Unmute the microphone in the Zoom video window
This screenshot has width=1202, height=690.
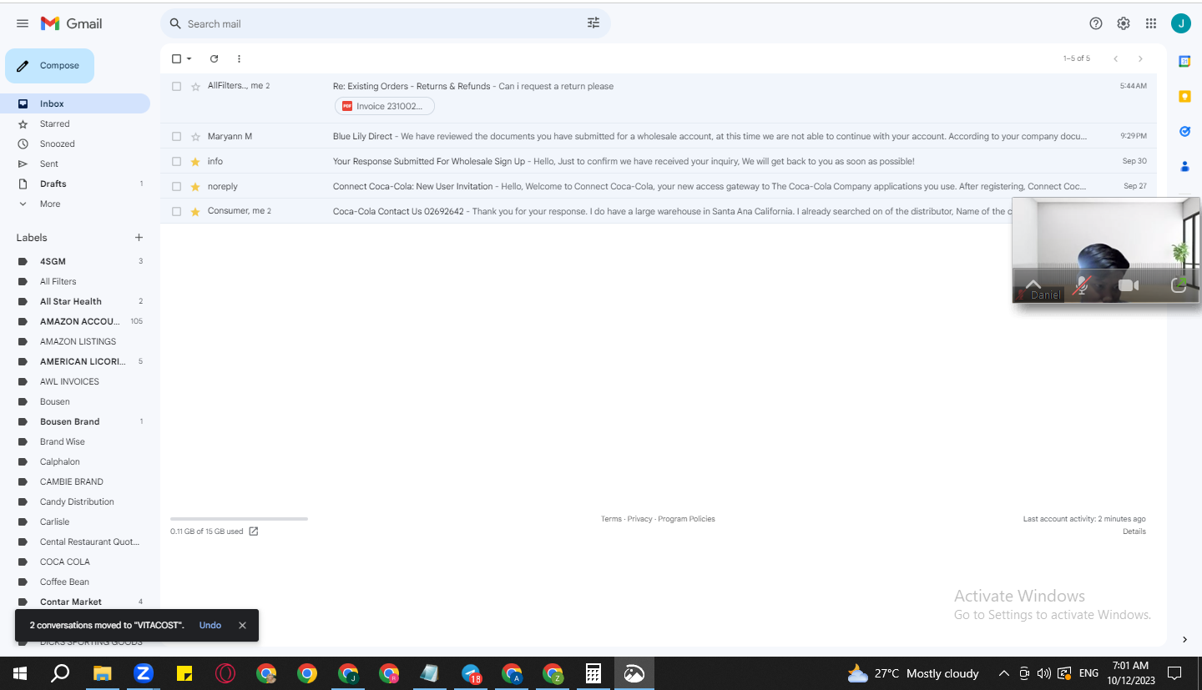point(1082,285)
